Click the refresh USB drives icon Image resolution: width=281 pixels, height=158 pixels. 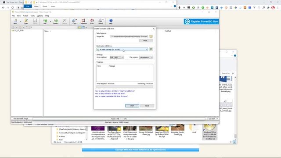[151, 49]
